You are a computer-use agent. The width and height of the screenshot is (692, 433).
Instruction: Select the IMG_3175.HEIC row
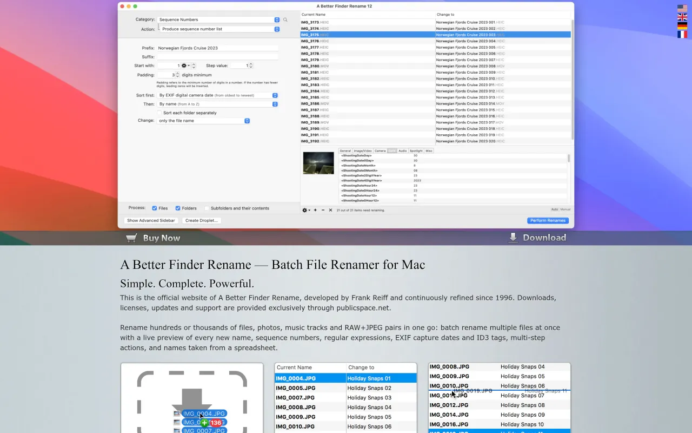[x=435, y=35]
